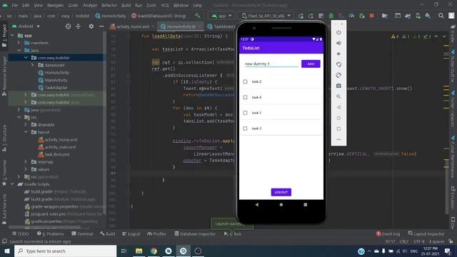Screen dimensions: 457x257
Task: Click Collapse All icon in Project panel
Action: (78, 26)
